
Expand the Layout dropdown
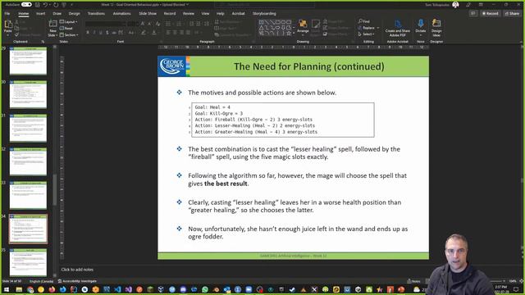click(x=69, y=22)
